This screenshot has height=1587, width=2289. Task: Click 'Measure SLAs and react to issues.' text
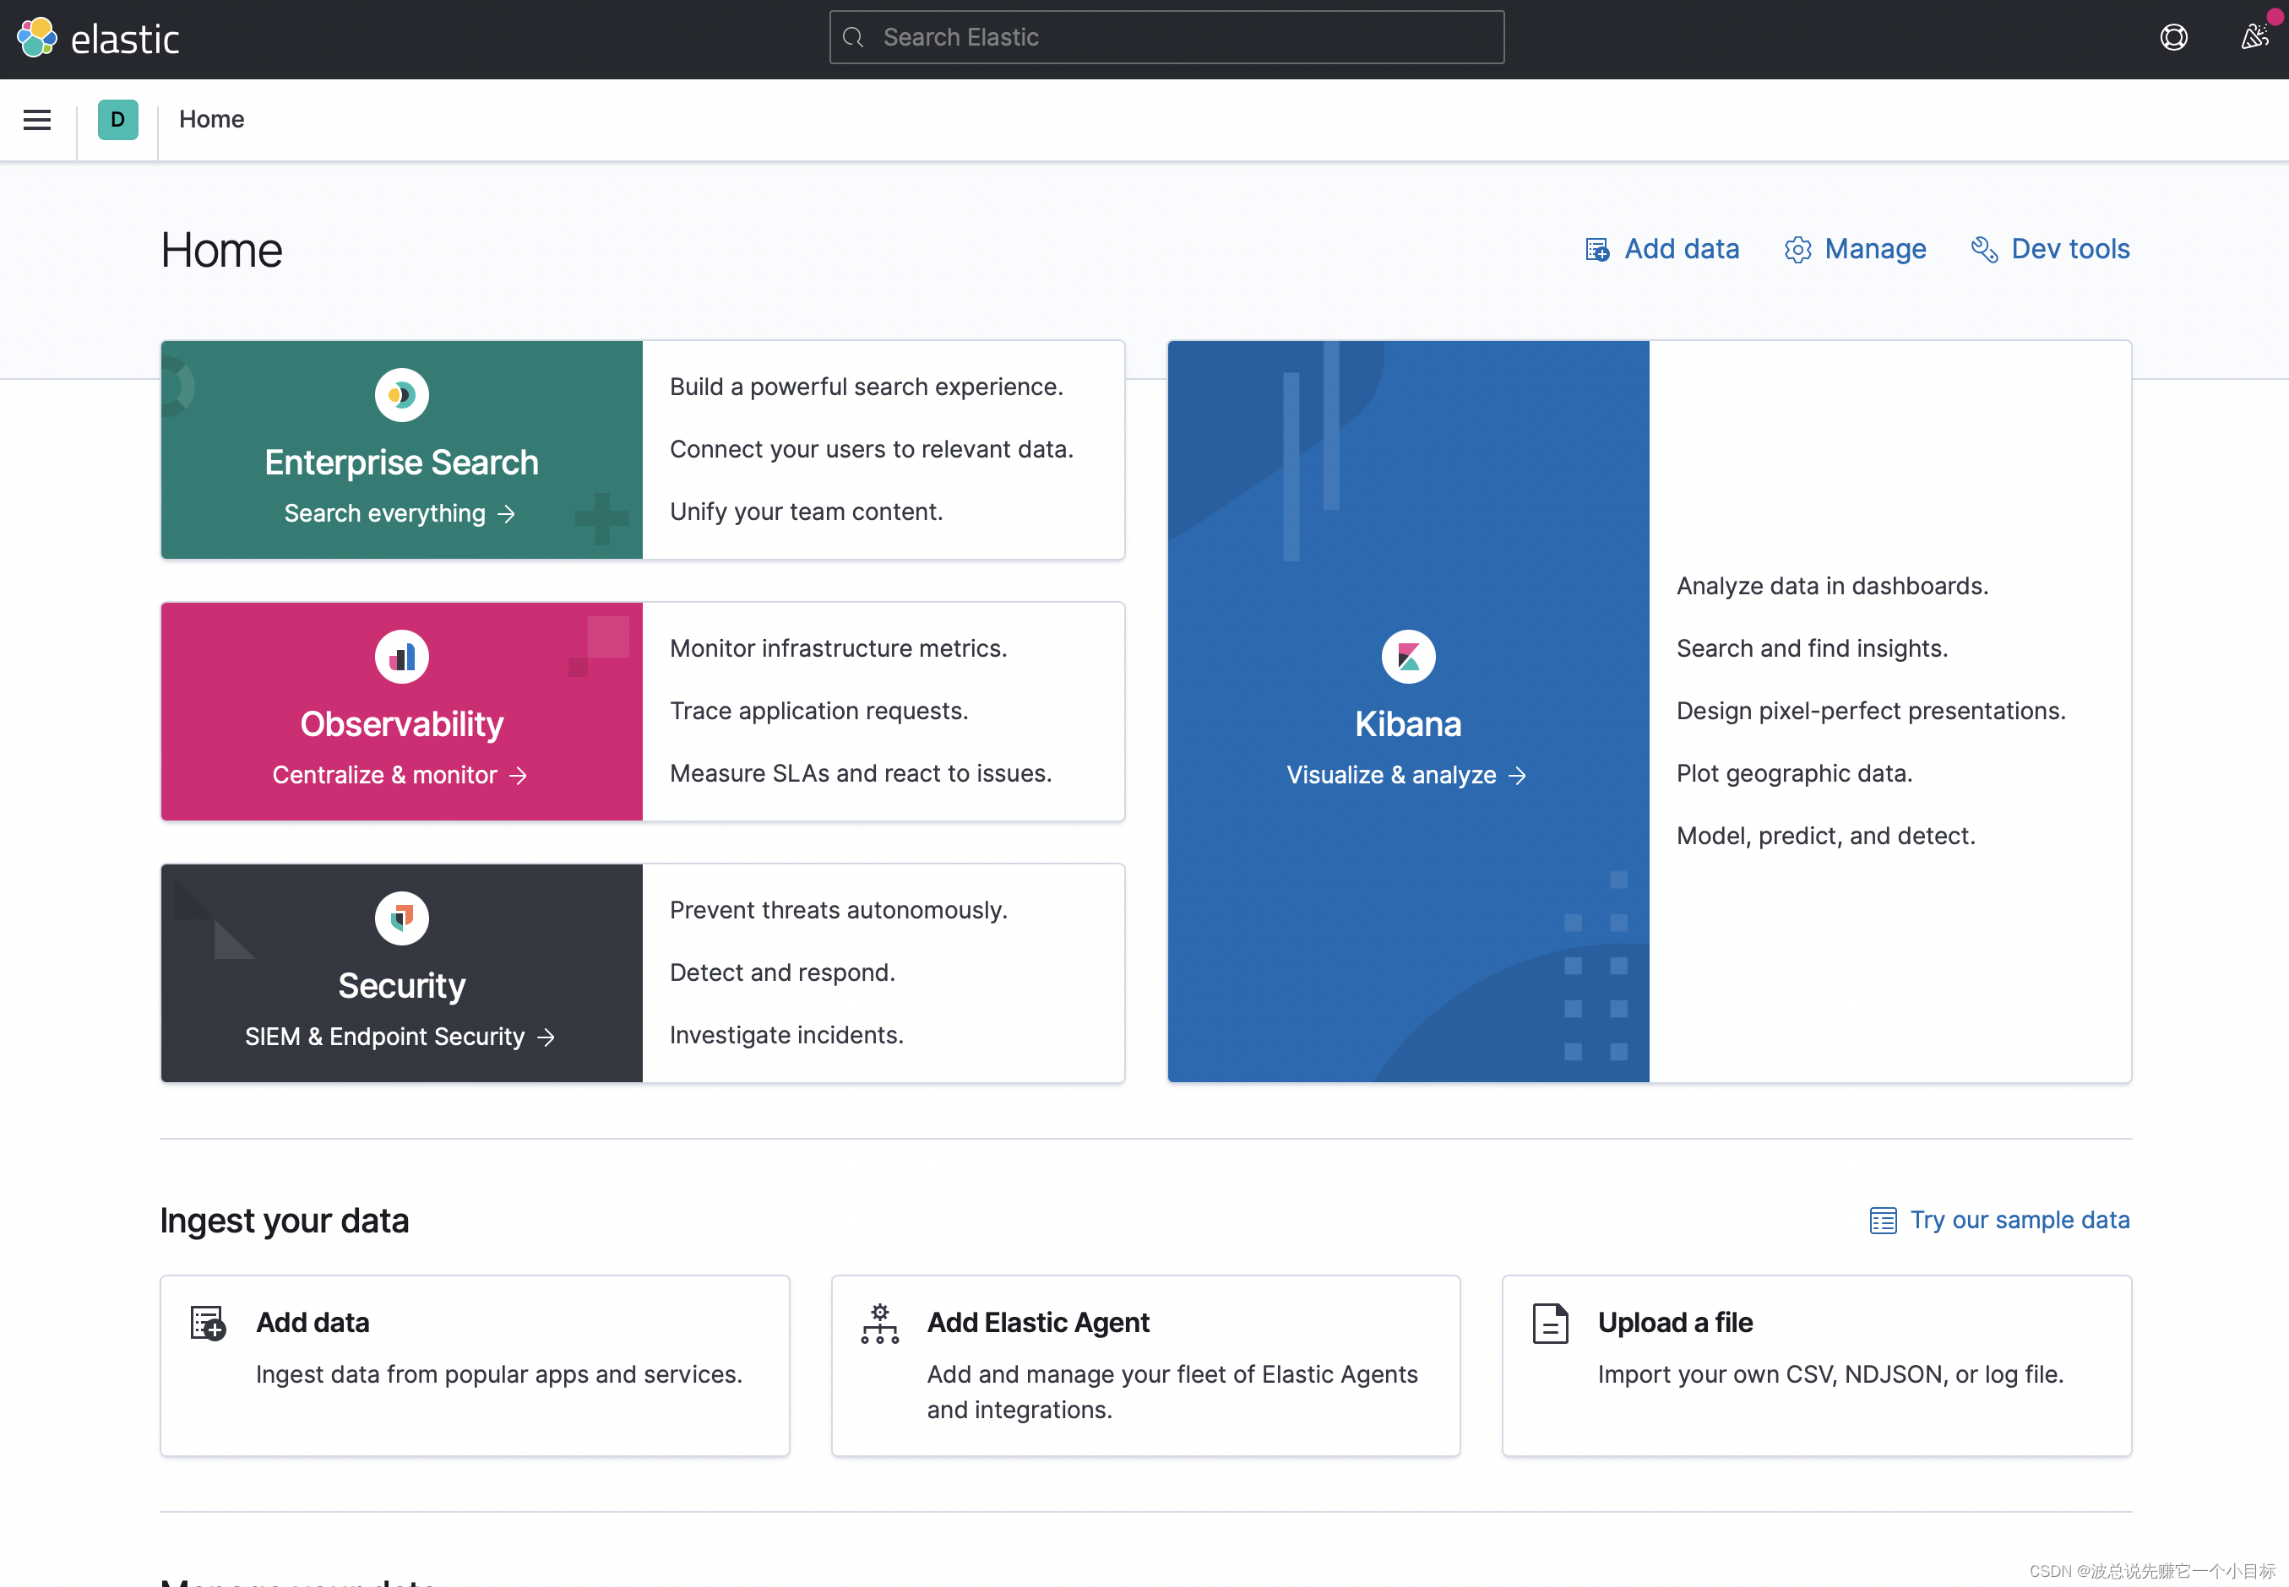click(861, 773)
